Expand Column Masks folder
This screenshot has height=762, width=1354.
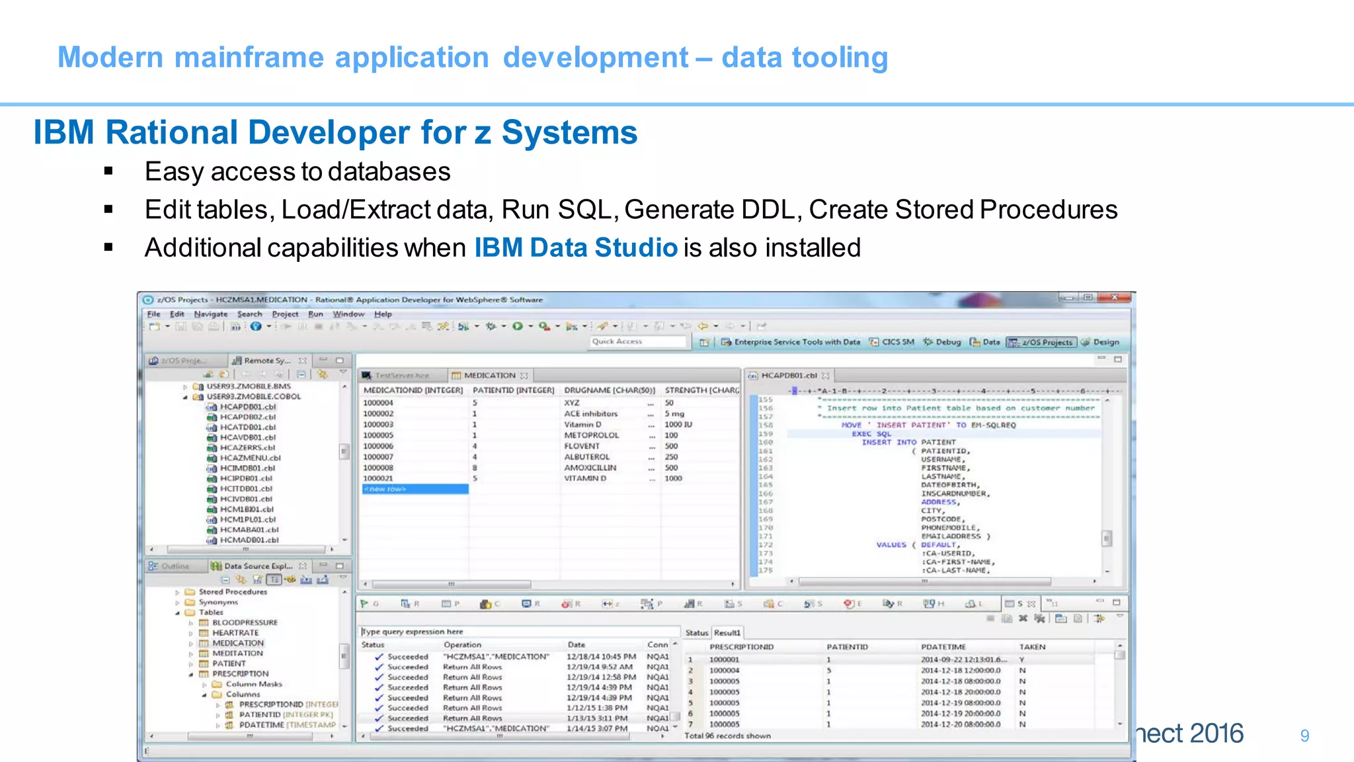(204, 685)
